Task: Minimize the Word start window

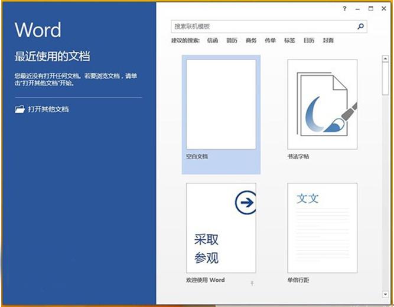Action: tap(358, 9)
